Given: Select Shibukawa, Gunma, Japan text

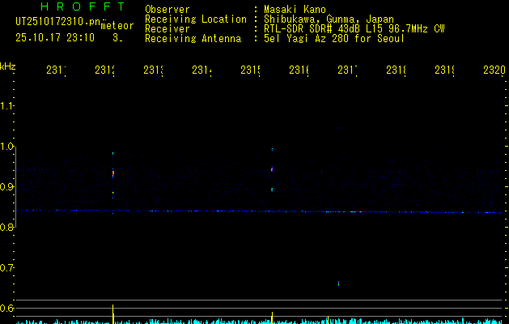Looking at the screenshot, I should pyautogui.click(x=329, y=19).
